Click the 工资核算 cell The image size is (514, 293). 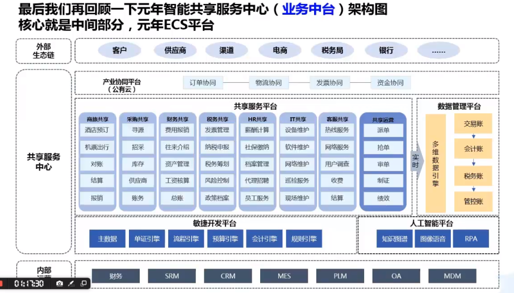[177, 180]
